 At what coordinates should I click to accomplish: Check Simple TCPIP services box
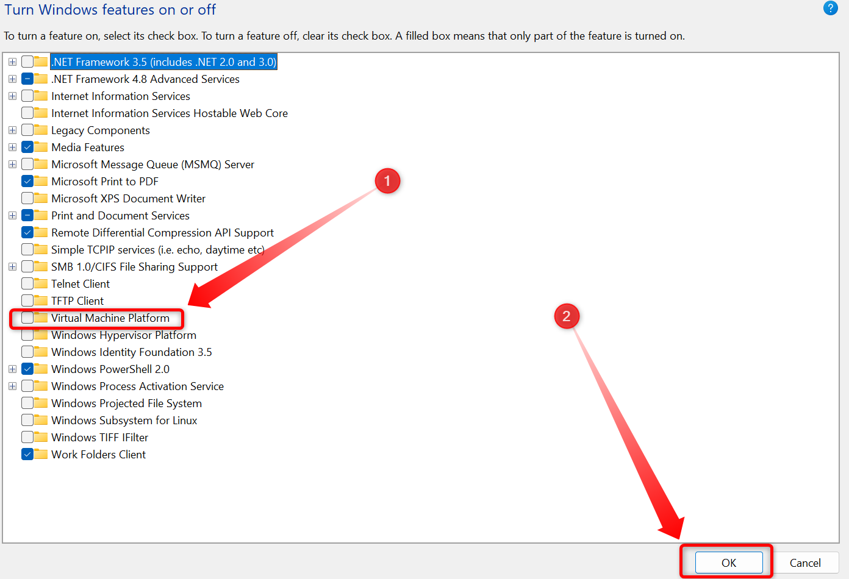27,249
